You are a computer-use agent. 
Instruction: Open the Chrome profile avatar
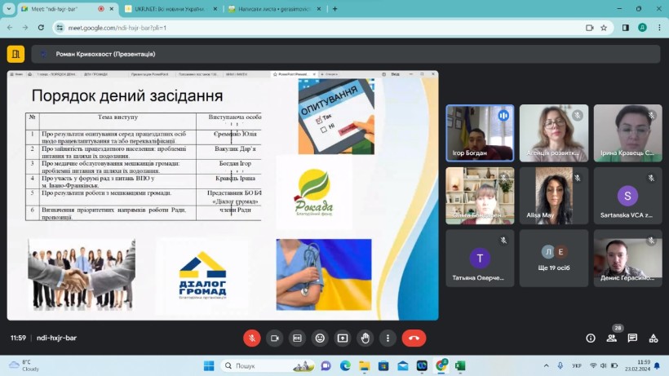pyautogui.click(x=642, y=28)
